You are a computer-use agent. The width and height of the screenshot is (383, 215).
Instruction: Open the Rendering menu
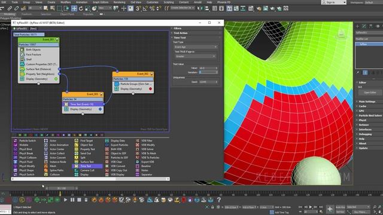119,2
